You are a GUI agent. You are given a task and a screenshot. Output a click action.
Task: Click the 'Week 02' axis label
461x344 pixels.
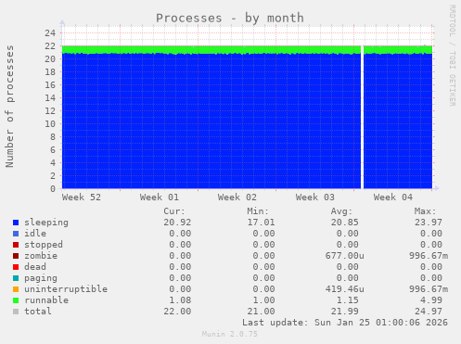(237, 197)
